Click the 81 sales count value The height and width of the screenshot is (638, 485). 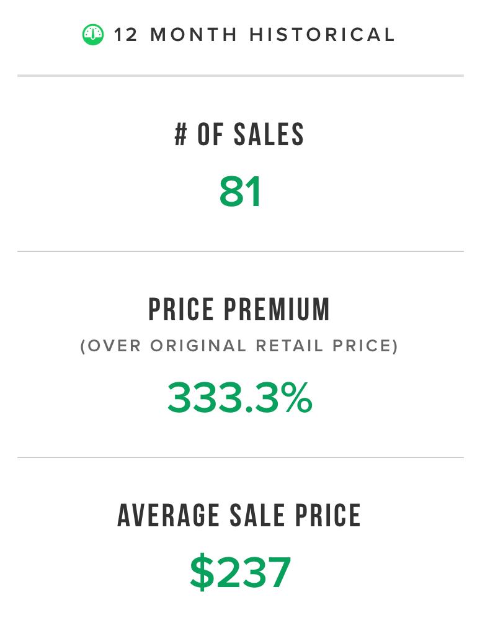point(240,192)
